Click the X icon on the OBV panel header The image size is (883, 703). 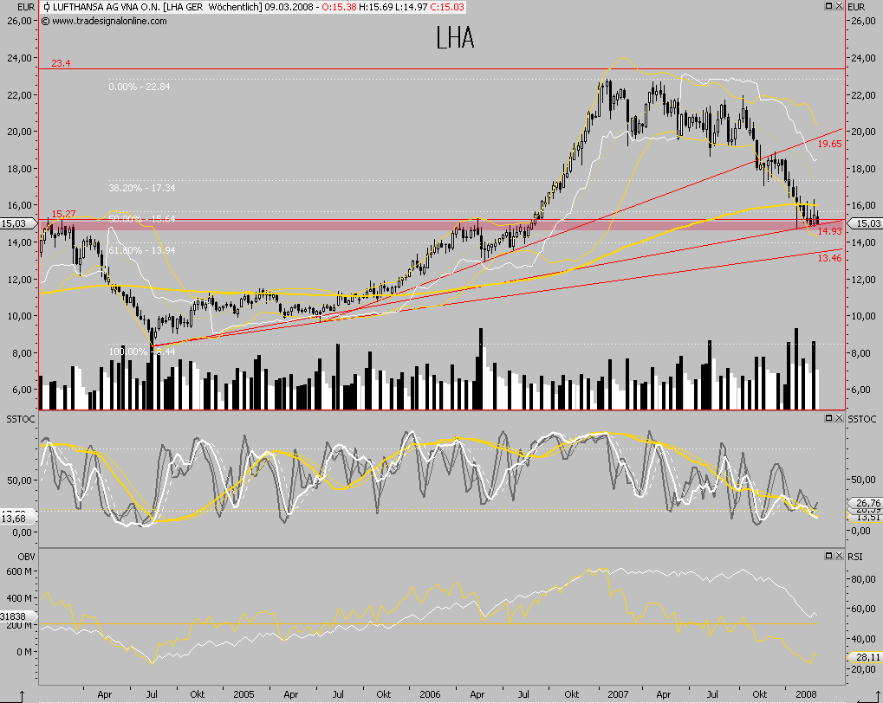(839, 556)
